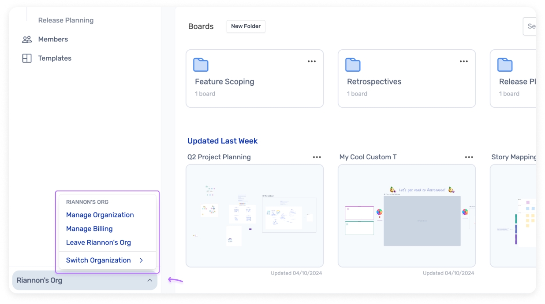Select Manage Billing from the menu

(90, 229)
